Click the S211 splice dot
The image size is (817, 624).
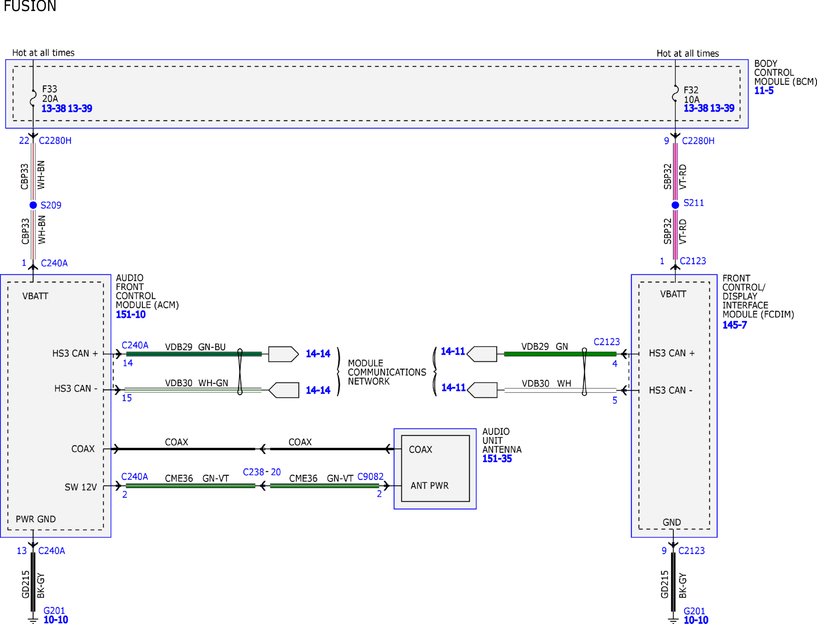tap(675, 205)
